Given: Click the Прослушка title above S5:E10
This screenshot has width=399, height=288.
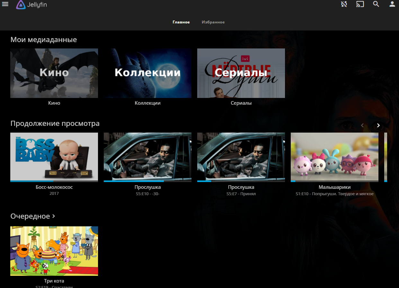Looking at the screenshot, I should (147, 187).
